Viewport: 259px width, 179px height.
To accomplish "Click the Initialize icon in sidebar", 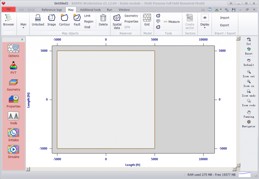I will click(x=13, y=133).
